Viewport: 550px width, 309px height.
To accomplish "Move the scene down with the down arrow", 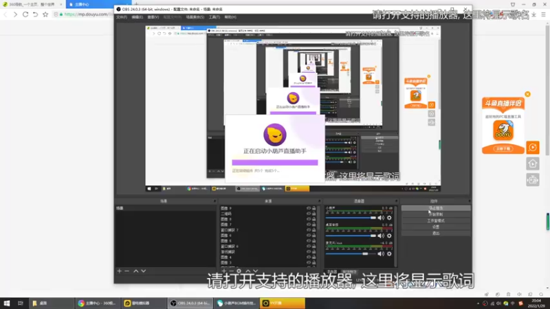I will click(144, 271).
